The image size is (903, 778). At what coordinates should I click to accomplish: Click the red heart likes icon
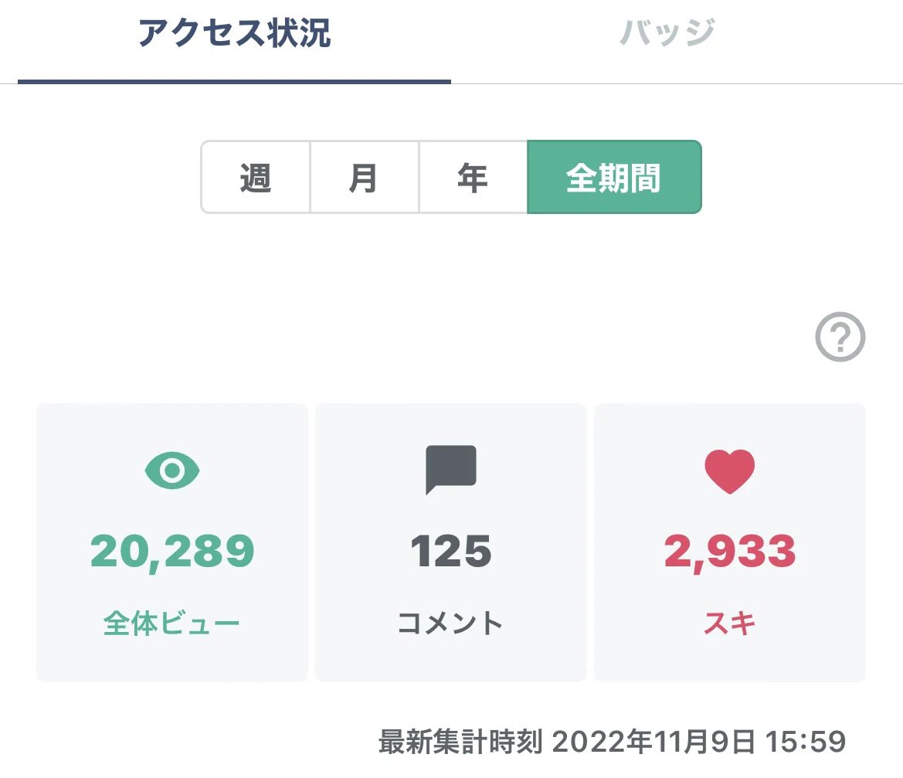point(730,471)
